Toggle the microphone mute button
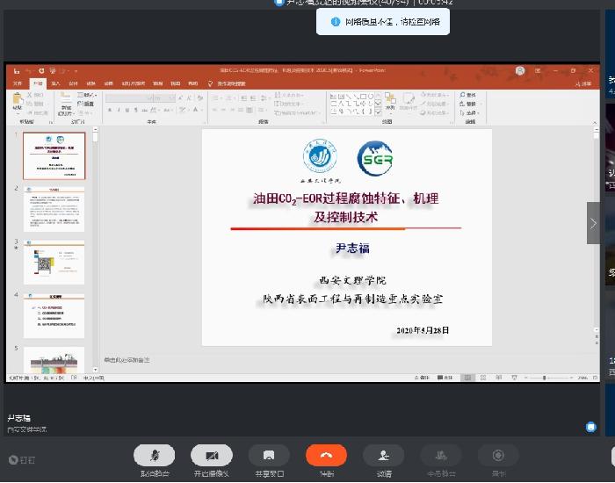Viewport: 615px width, 483px height. pyautogui.click(x=155, y=455)
